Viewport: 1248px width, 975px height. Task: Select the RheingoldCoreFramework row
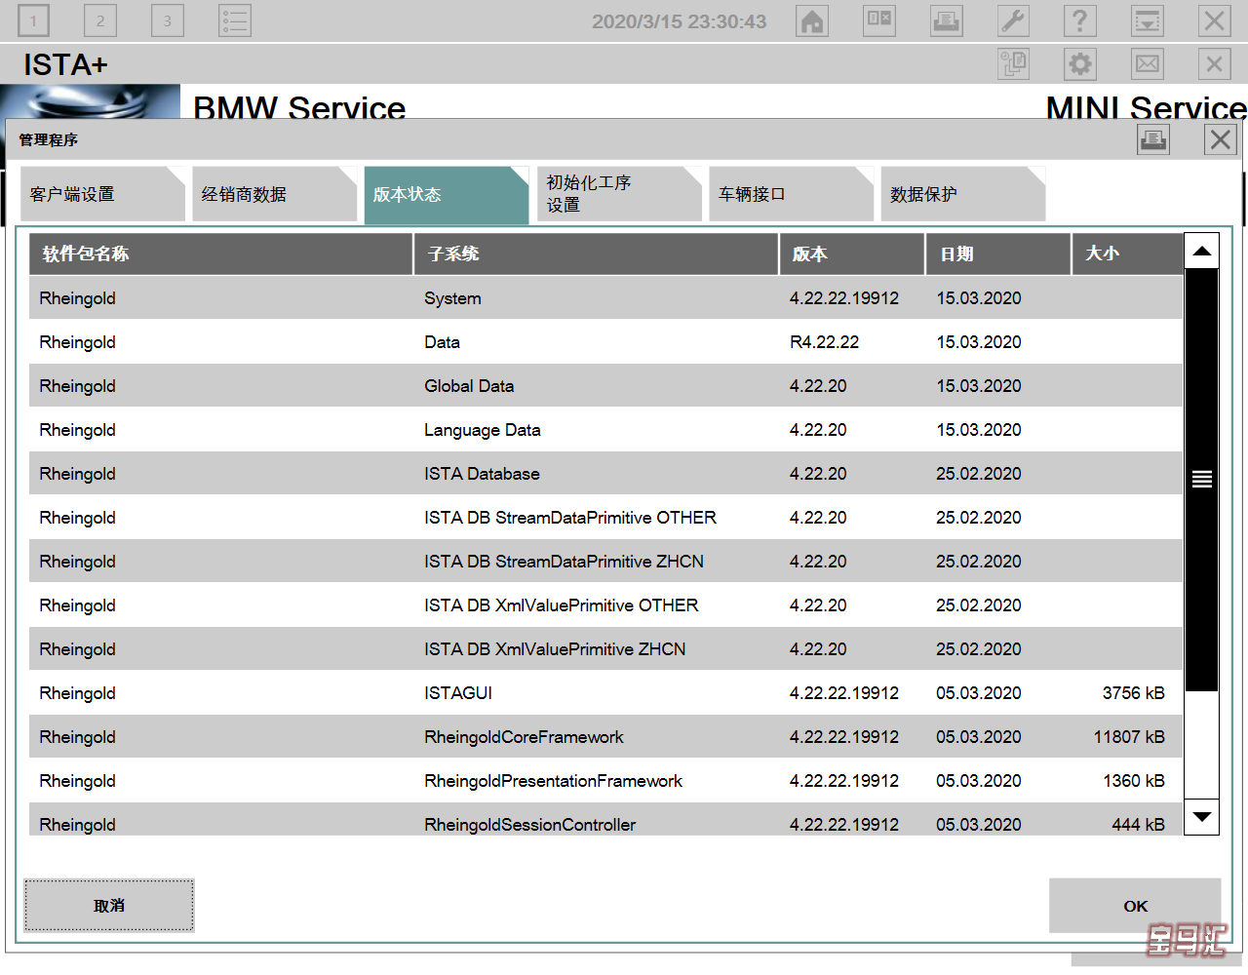click(x=605, y=736)
